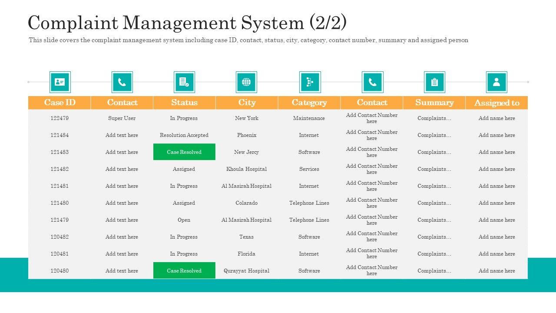556x313 pixels.
Task: Select the Contact header beside Summary
Action: [372, 103]
